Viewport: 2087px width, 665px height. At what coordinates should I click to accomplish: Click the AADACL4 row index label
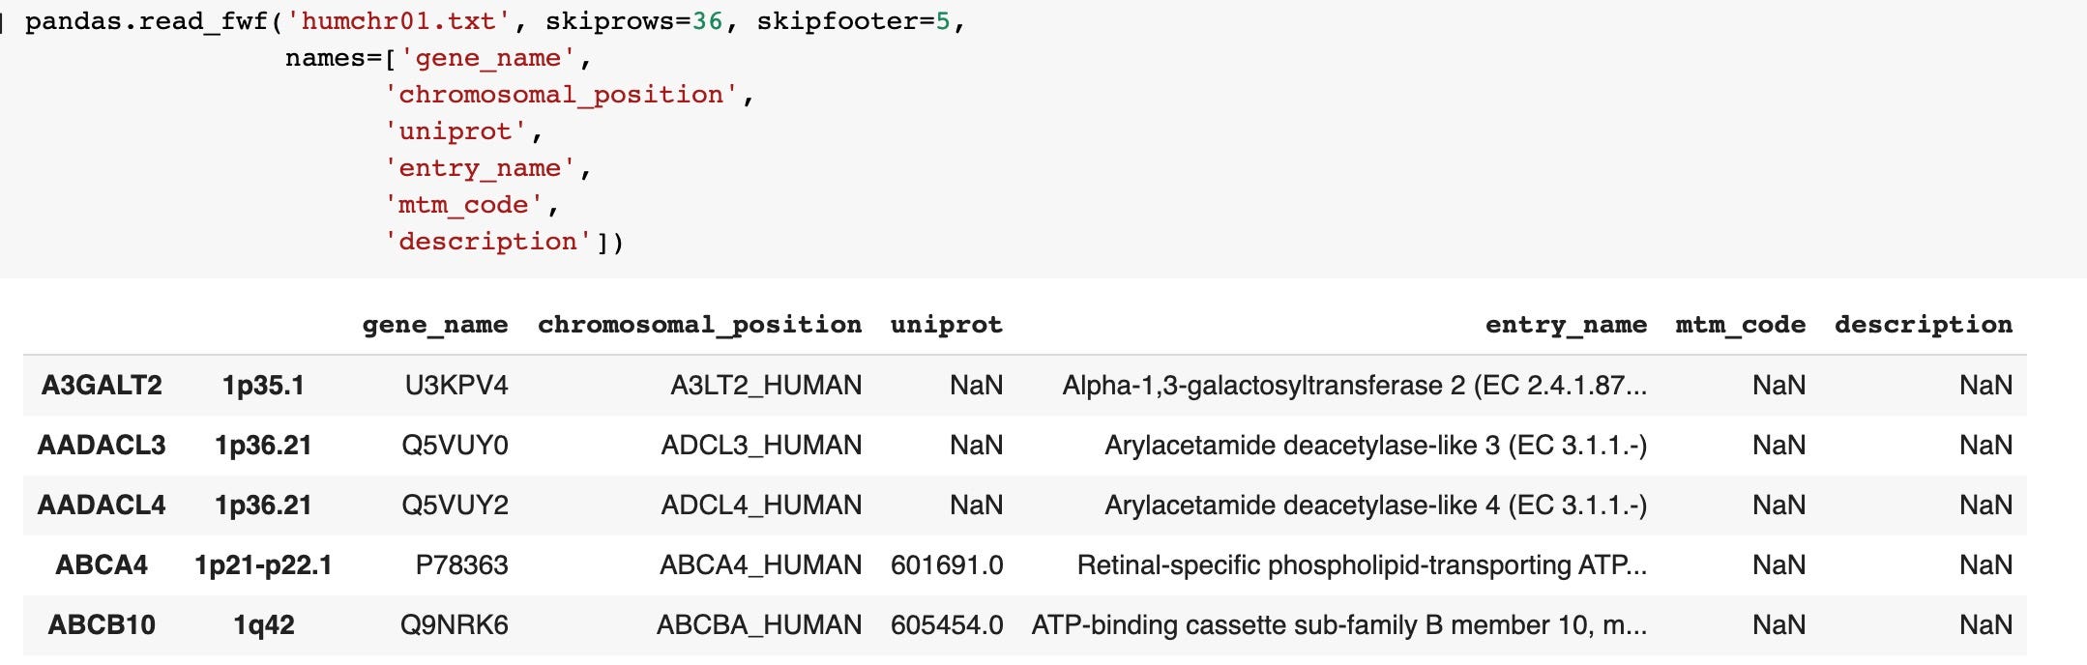click(102, 506)
